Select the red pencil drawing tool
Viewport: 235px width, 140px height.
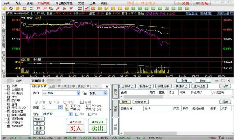tap(58, 9)
